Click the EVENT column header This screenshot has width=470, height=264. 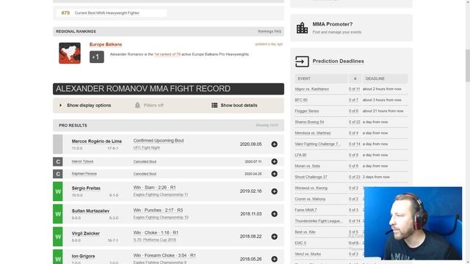click(321, 78)
